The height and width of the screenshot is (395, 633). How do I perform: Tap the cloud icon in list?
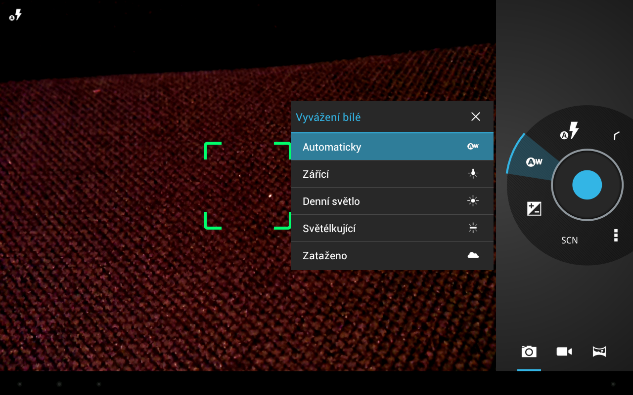[473, 255]
